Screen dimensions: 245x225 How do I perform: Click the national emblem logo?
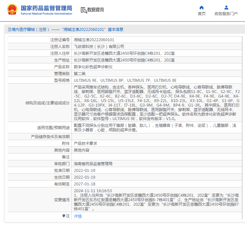pyautogui.click(x=12, y=10)
